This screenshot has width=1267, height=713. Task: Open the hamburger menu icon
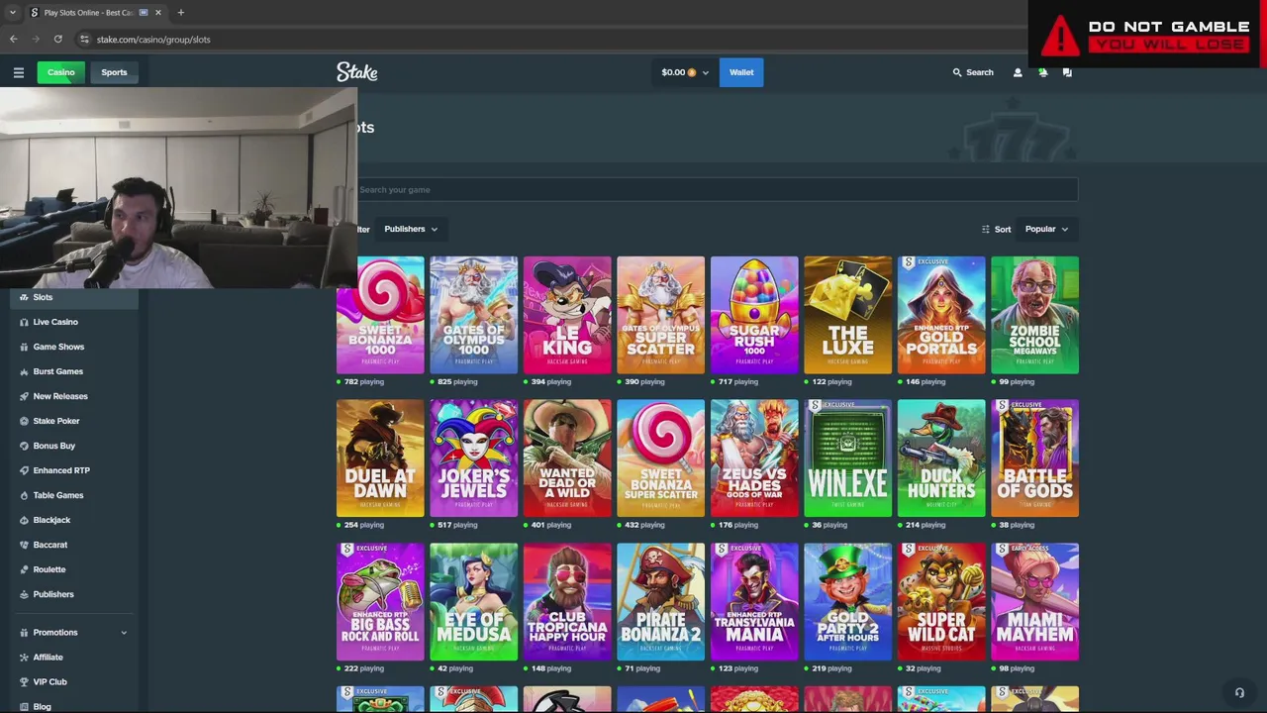18,72
